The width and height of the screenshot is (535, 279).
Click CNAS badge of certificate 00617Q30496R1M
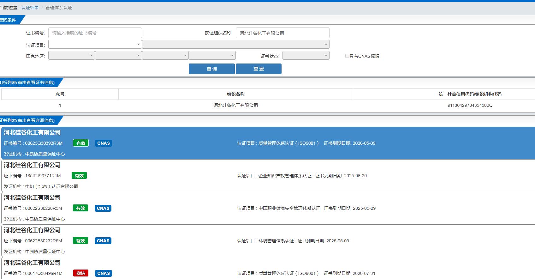104,273
